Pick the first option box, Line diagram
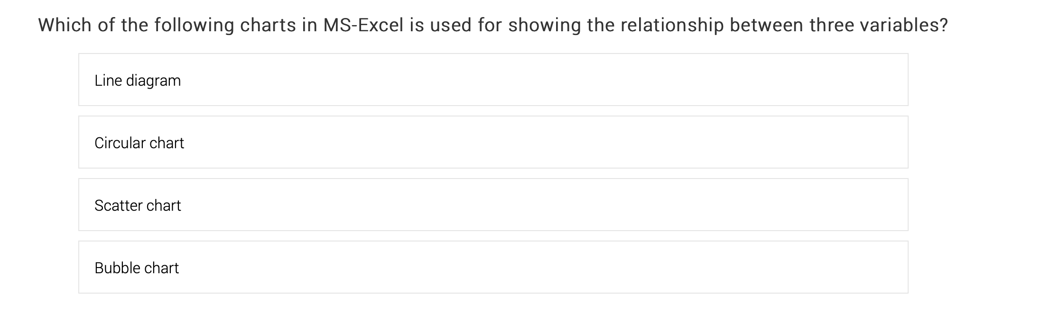 (493, 80)
